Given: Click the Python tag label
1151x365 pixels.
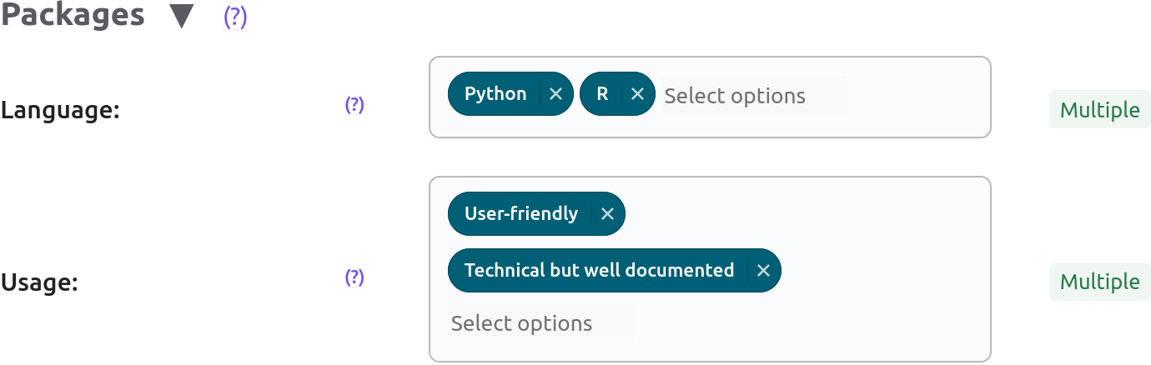Looking at the screenshot, I should [495, 94].
